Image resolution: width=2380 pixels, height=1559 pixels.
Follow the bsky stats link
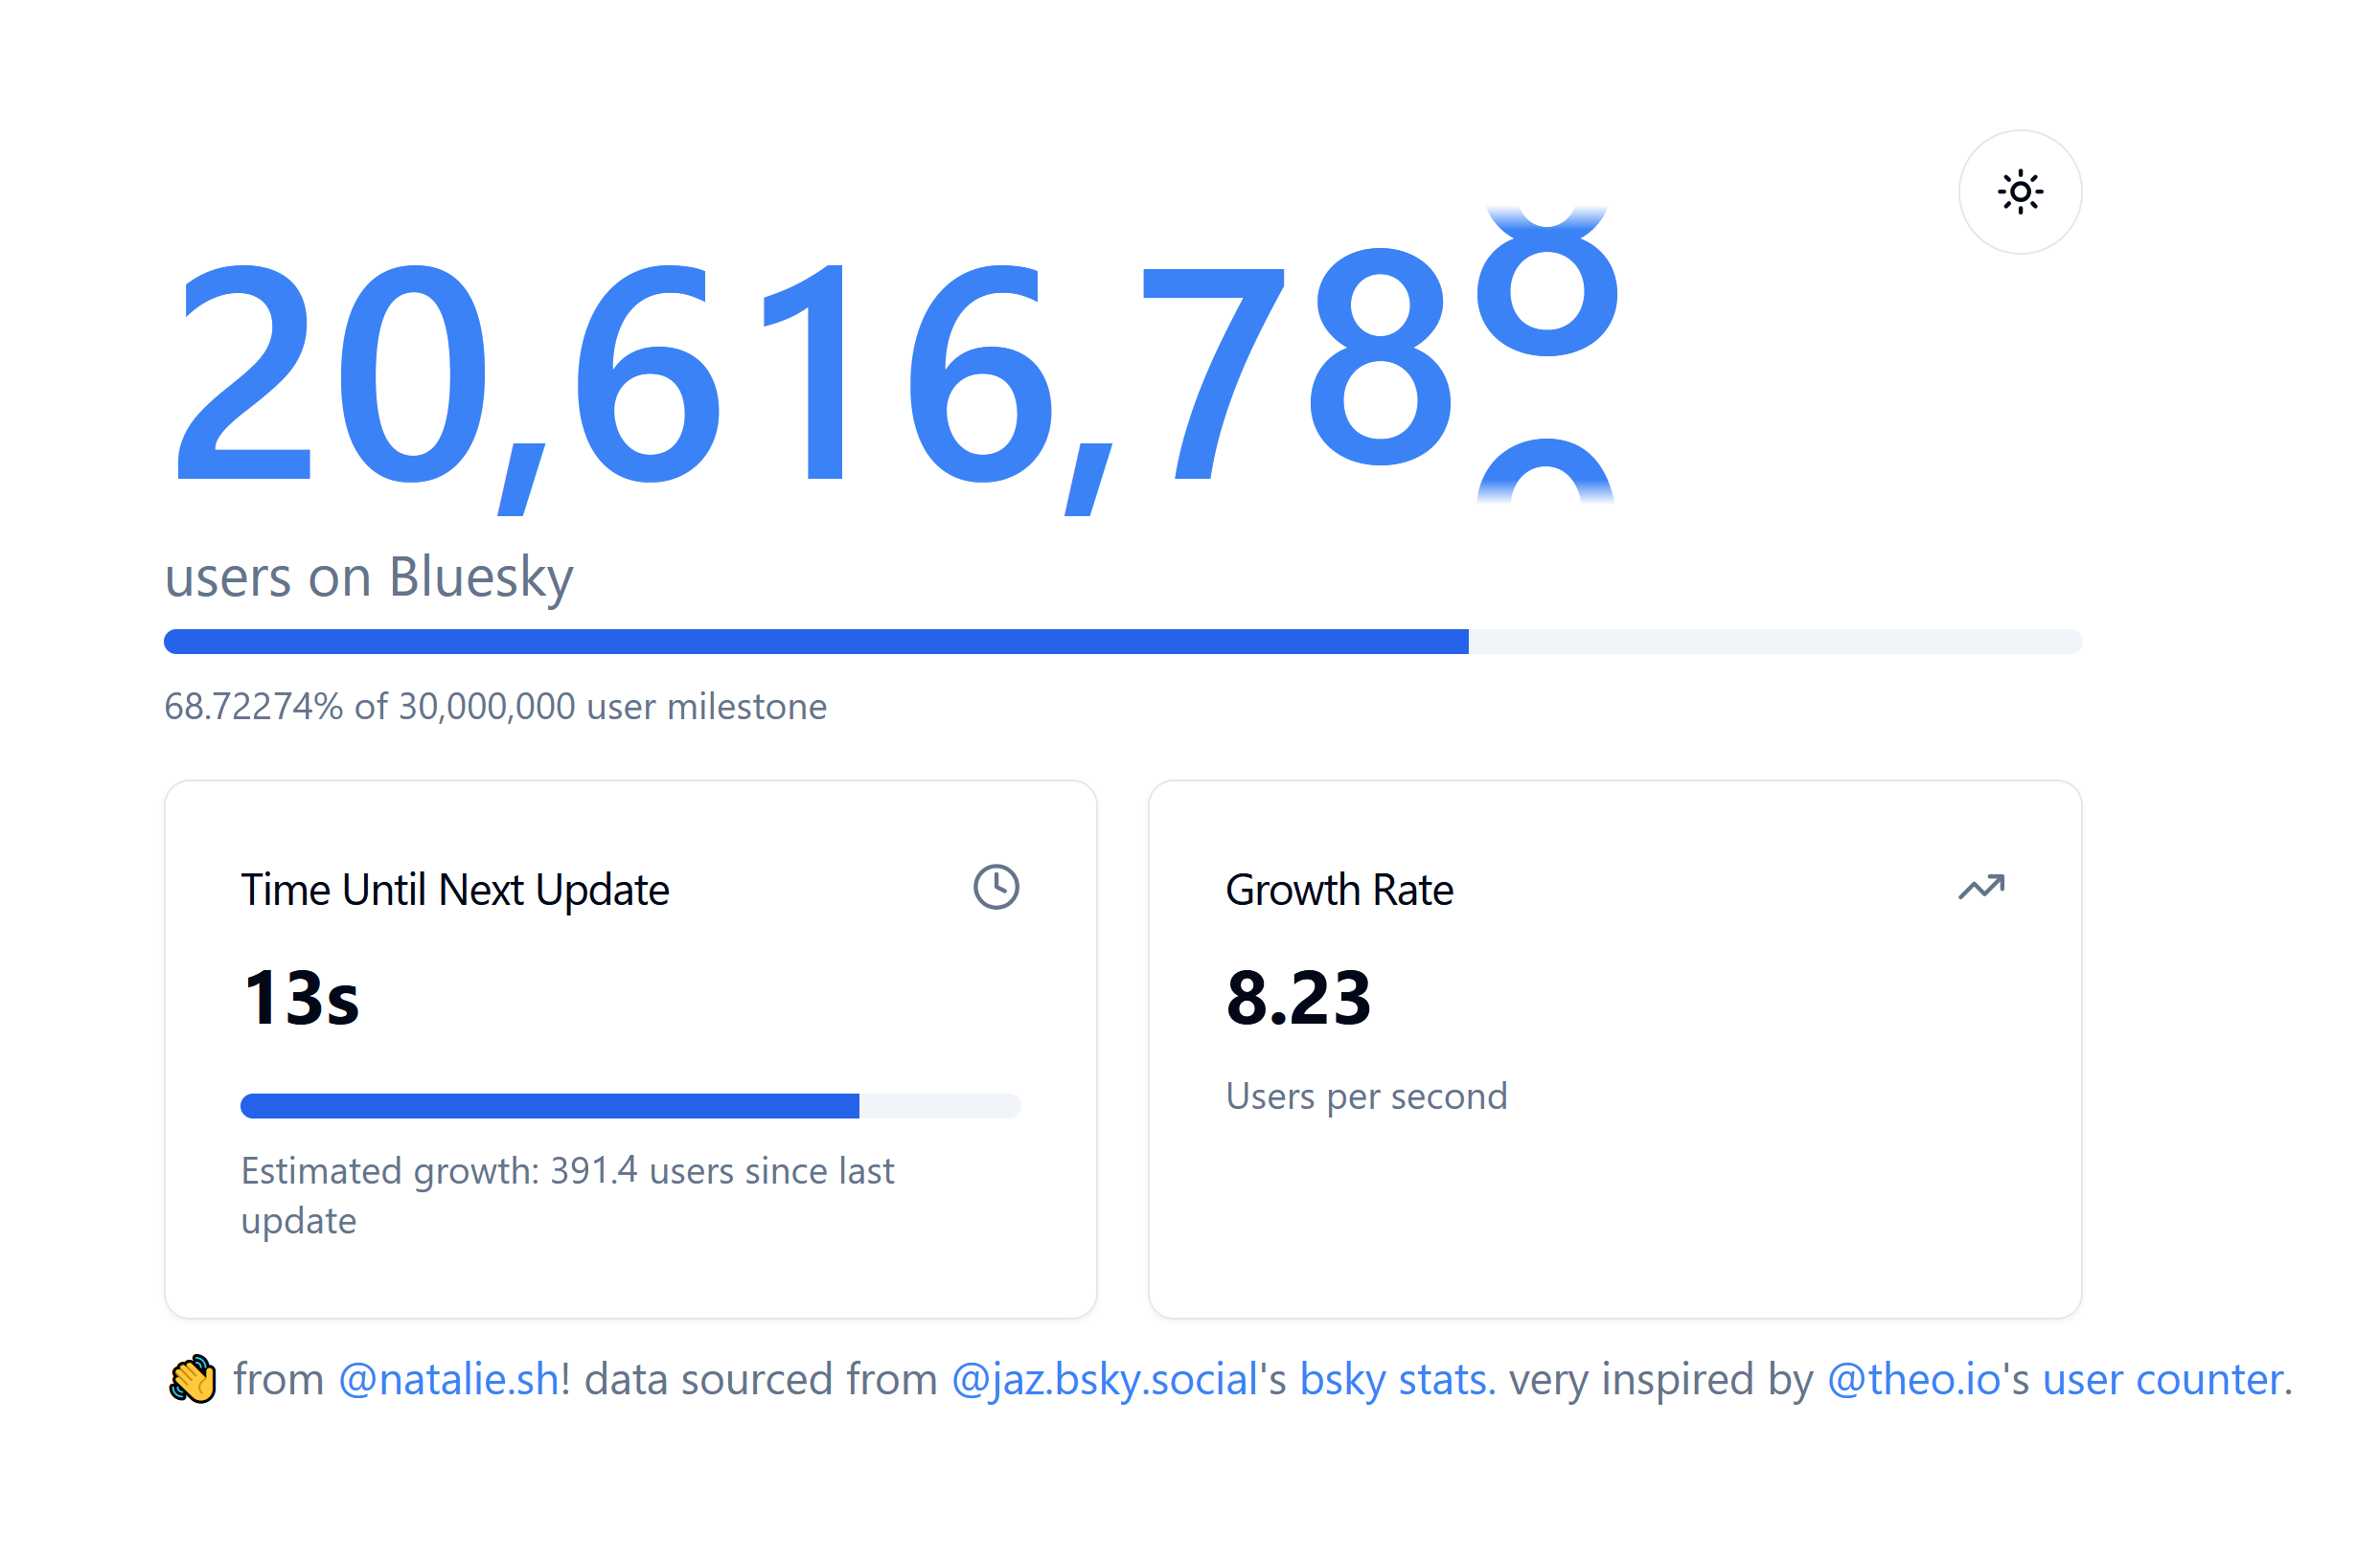[1397, 1379]
